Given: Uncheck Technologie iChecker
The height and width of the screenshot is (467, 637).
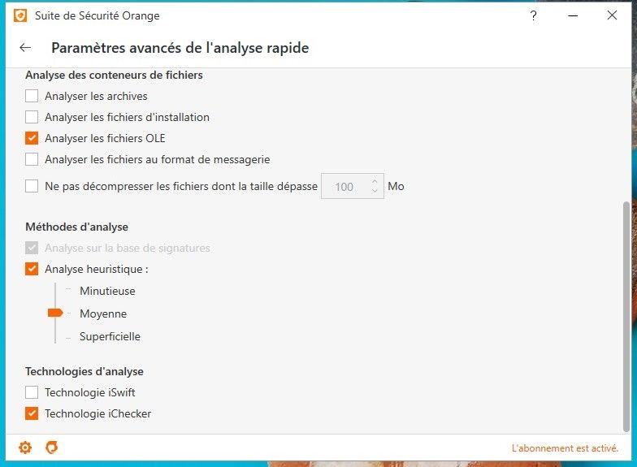Looking at the screenshot, I should click(x=32, y=413).
